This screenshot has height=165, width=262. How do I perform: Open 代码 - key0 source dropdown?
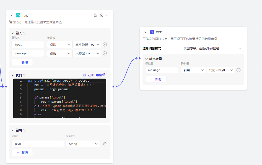(x=221, y=70)
